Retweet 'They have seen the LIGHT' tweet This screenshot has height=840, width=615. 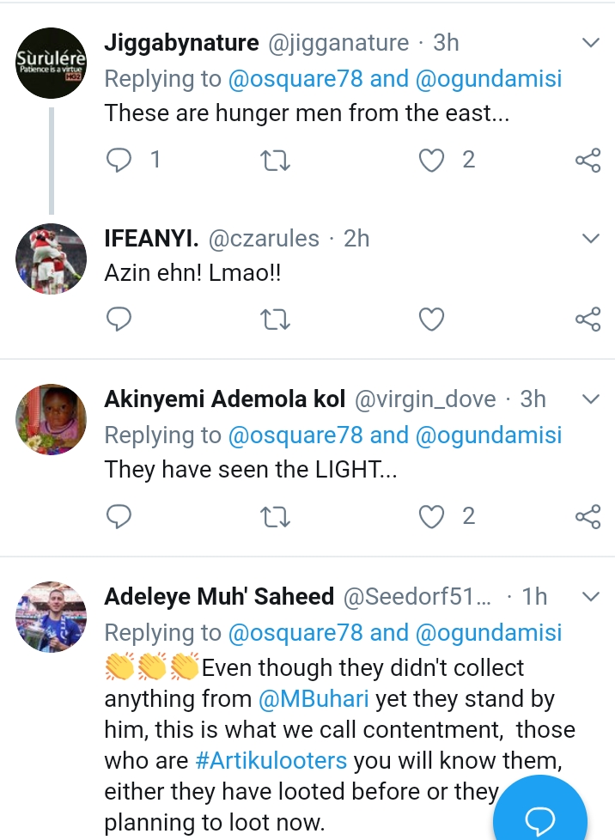tap(275, 516)
